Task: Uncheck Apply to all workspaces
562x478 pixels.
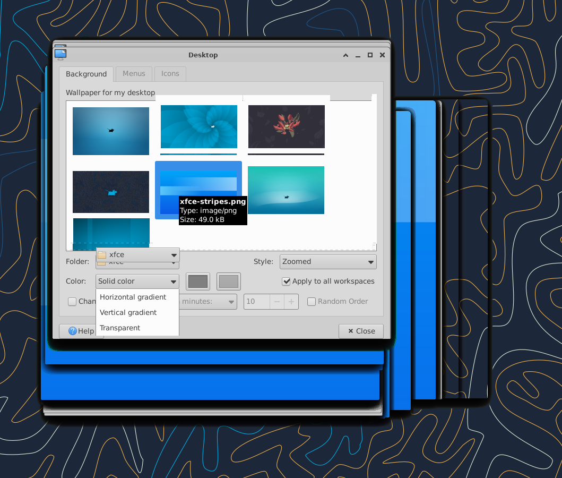Action: [287, 281]
